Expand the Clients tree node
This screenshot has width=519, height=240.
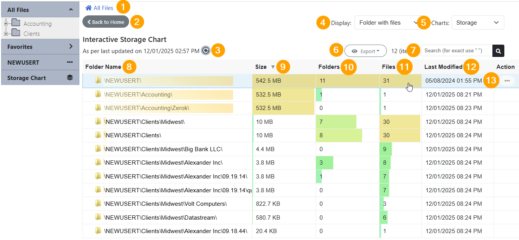(6, 34)
